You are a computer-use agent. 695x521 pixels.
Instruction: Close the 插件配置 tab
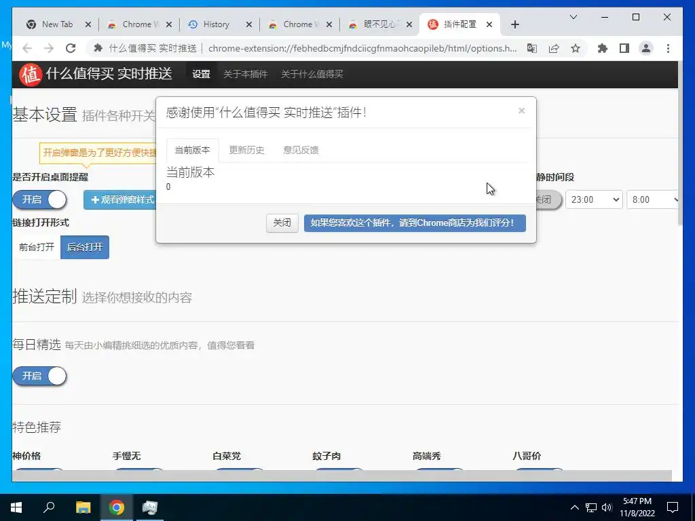click(x=489, y=24)
